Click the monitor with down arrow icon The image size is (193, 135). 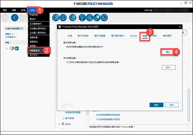pyautogui.click(x=82, y=18)
